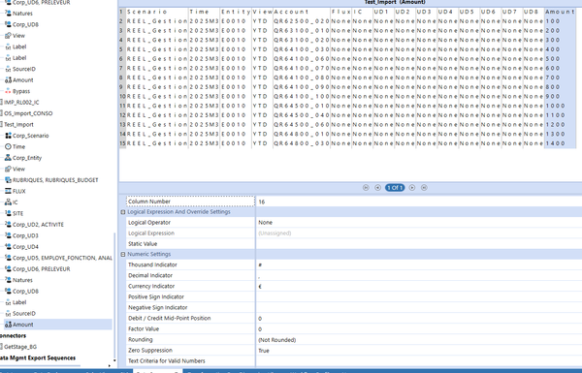This screenshot has height=373, width=582.
Task: Select the IC intercompany icon
Action: click(8, 202)
